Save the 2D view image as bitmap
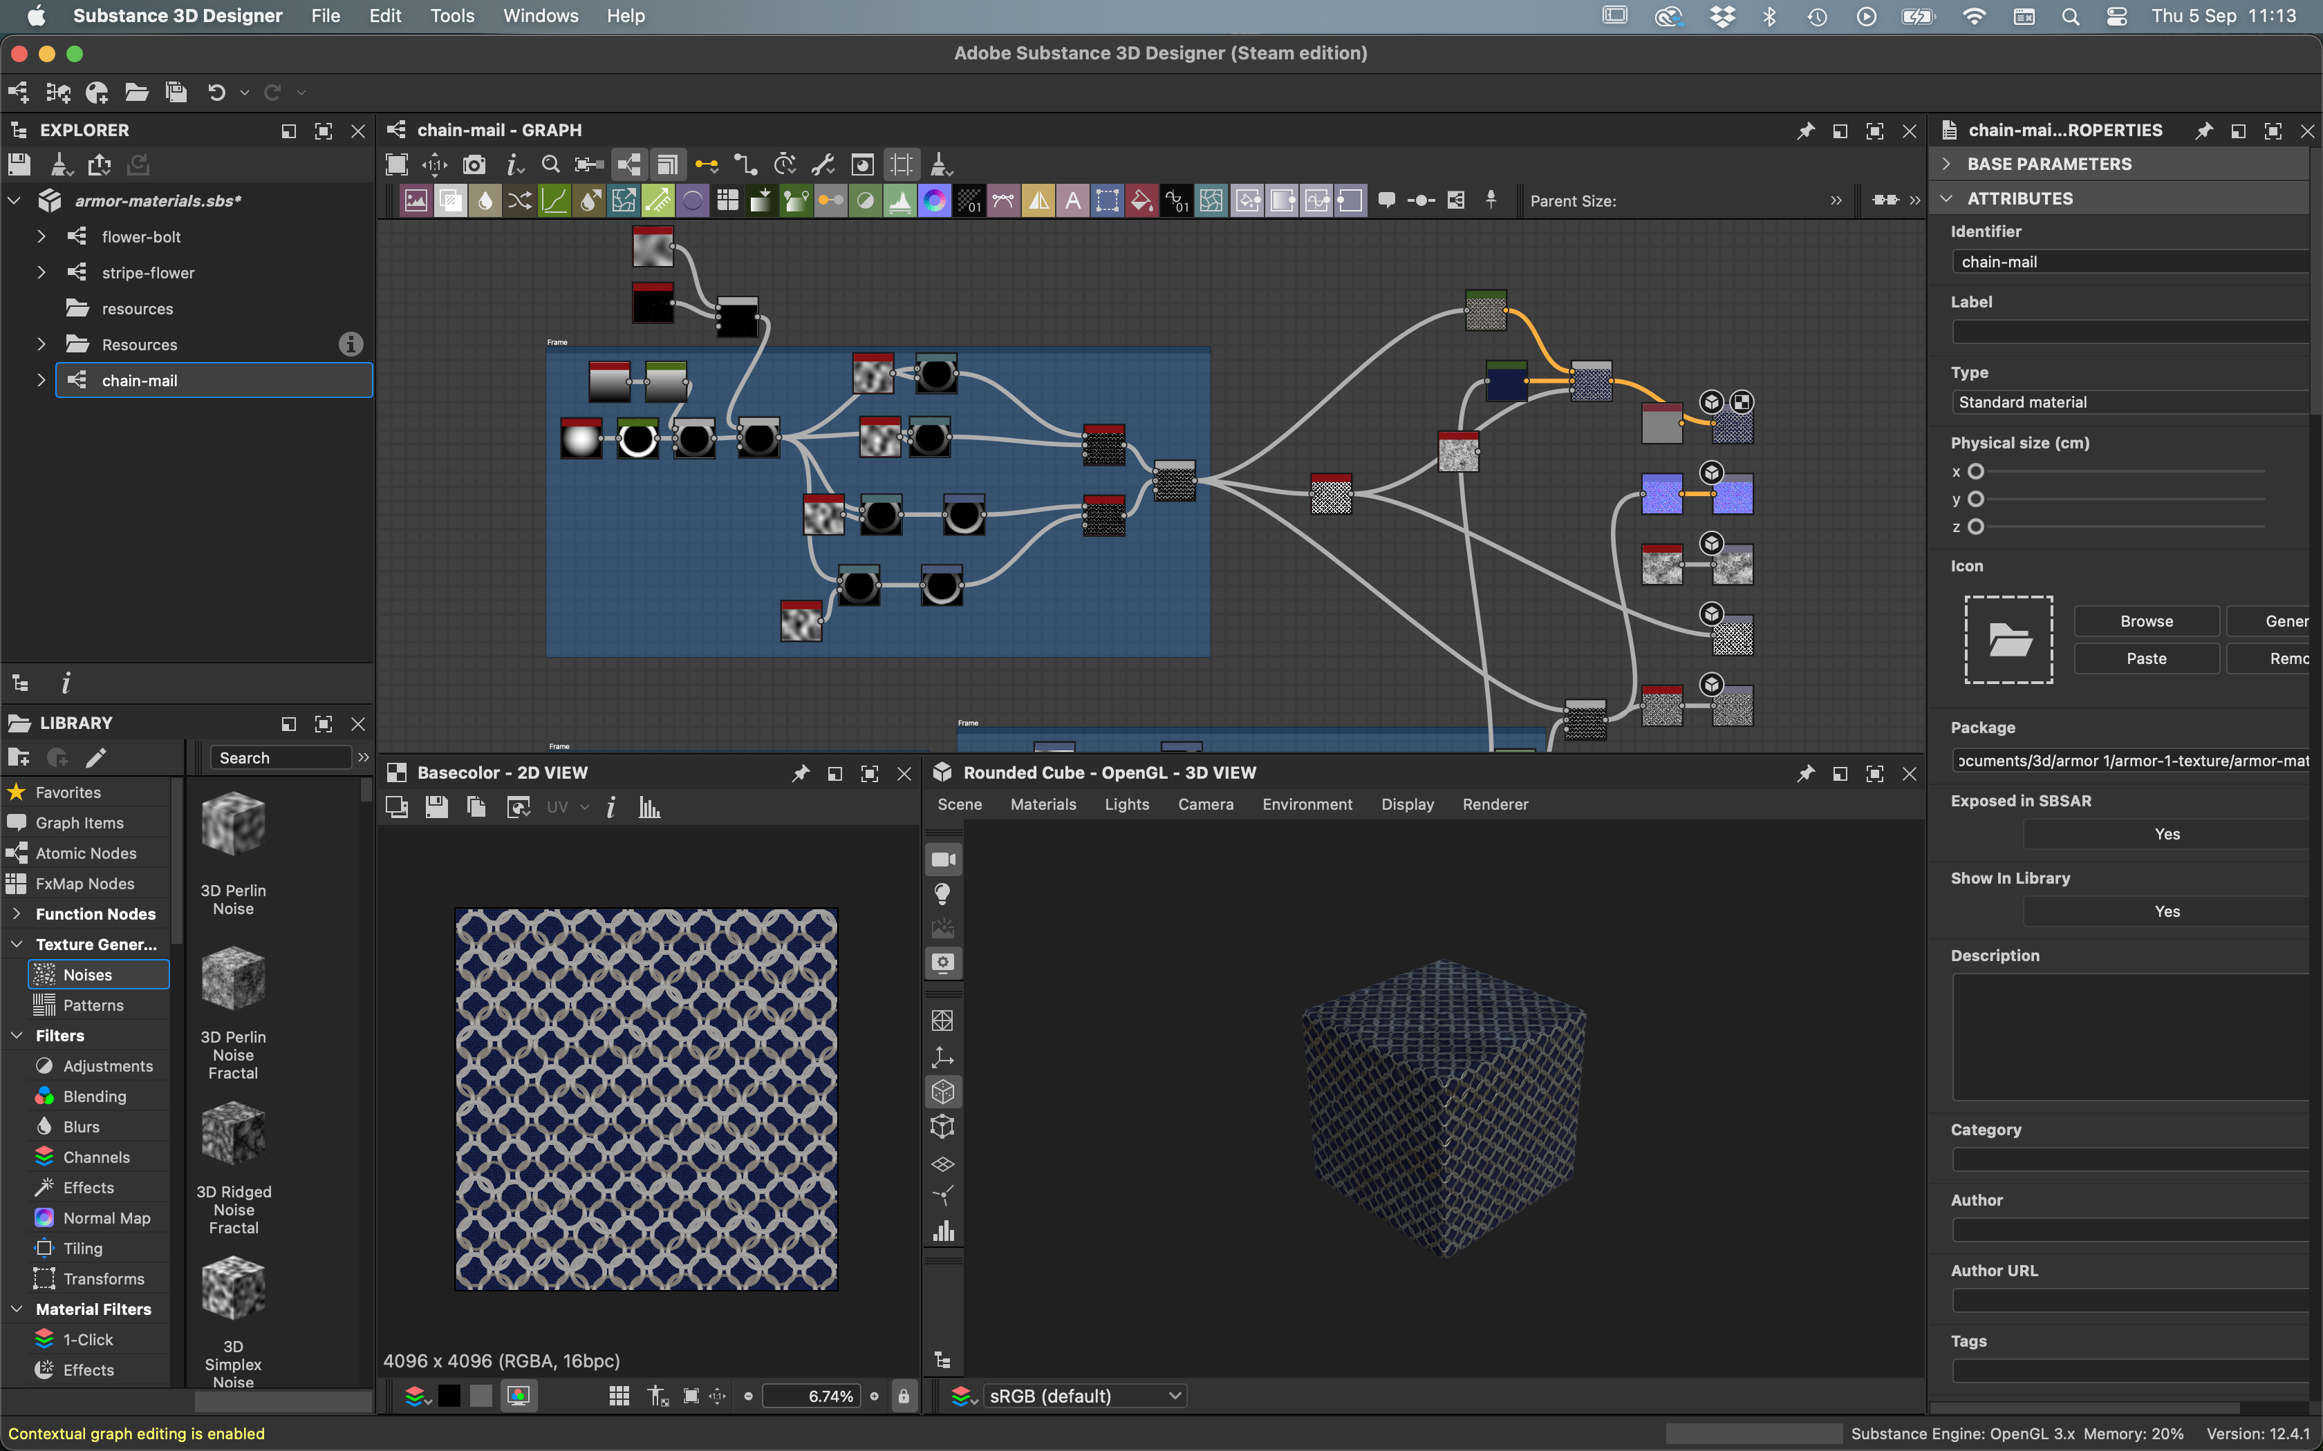 [x=437, y=807]
